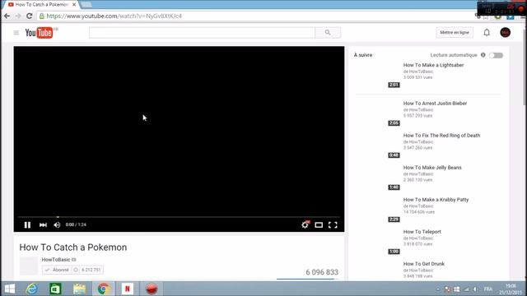Open a new browser tab

coord(86,5)
